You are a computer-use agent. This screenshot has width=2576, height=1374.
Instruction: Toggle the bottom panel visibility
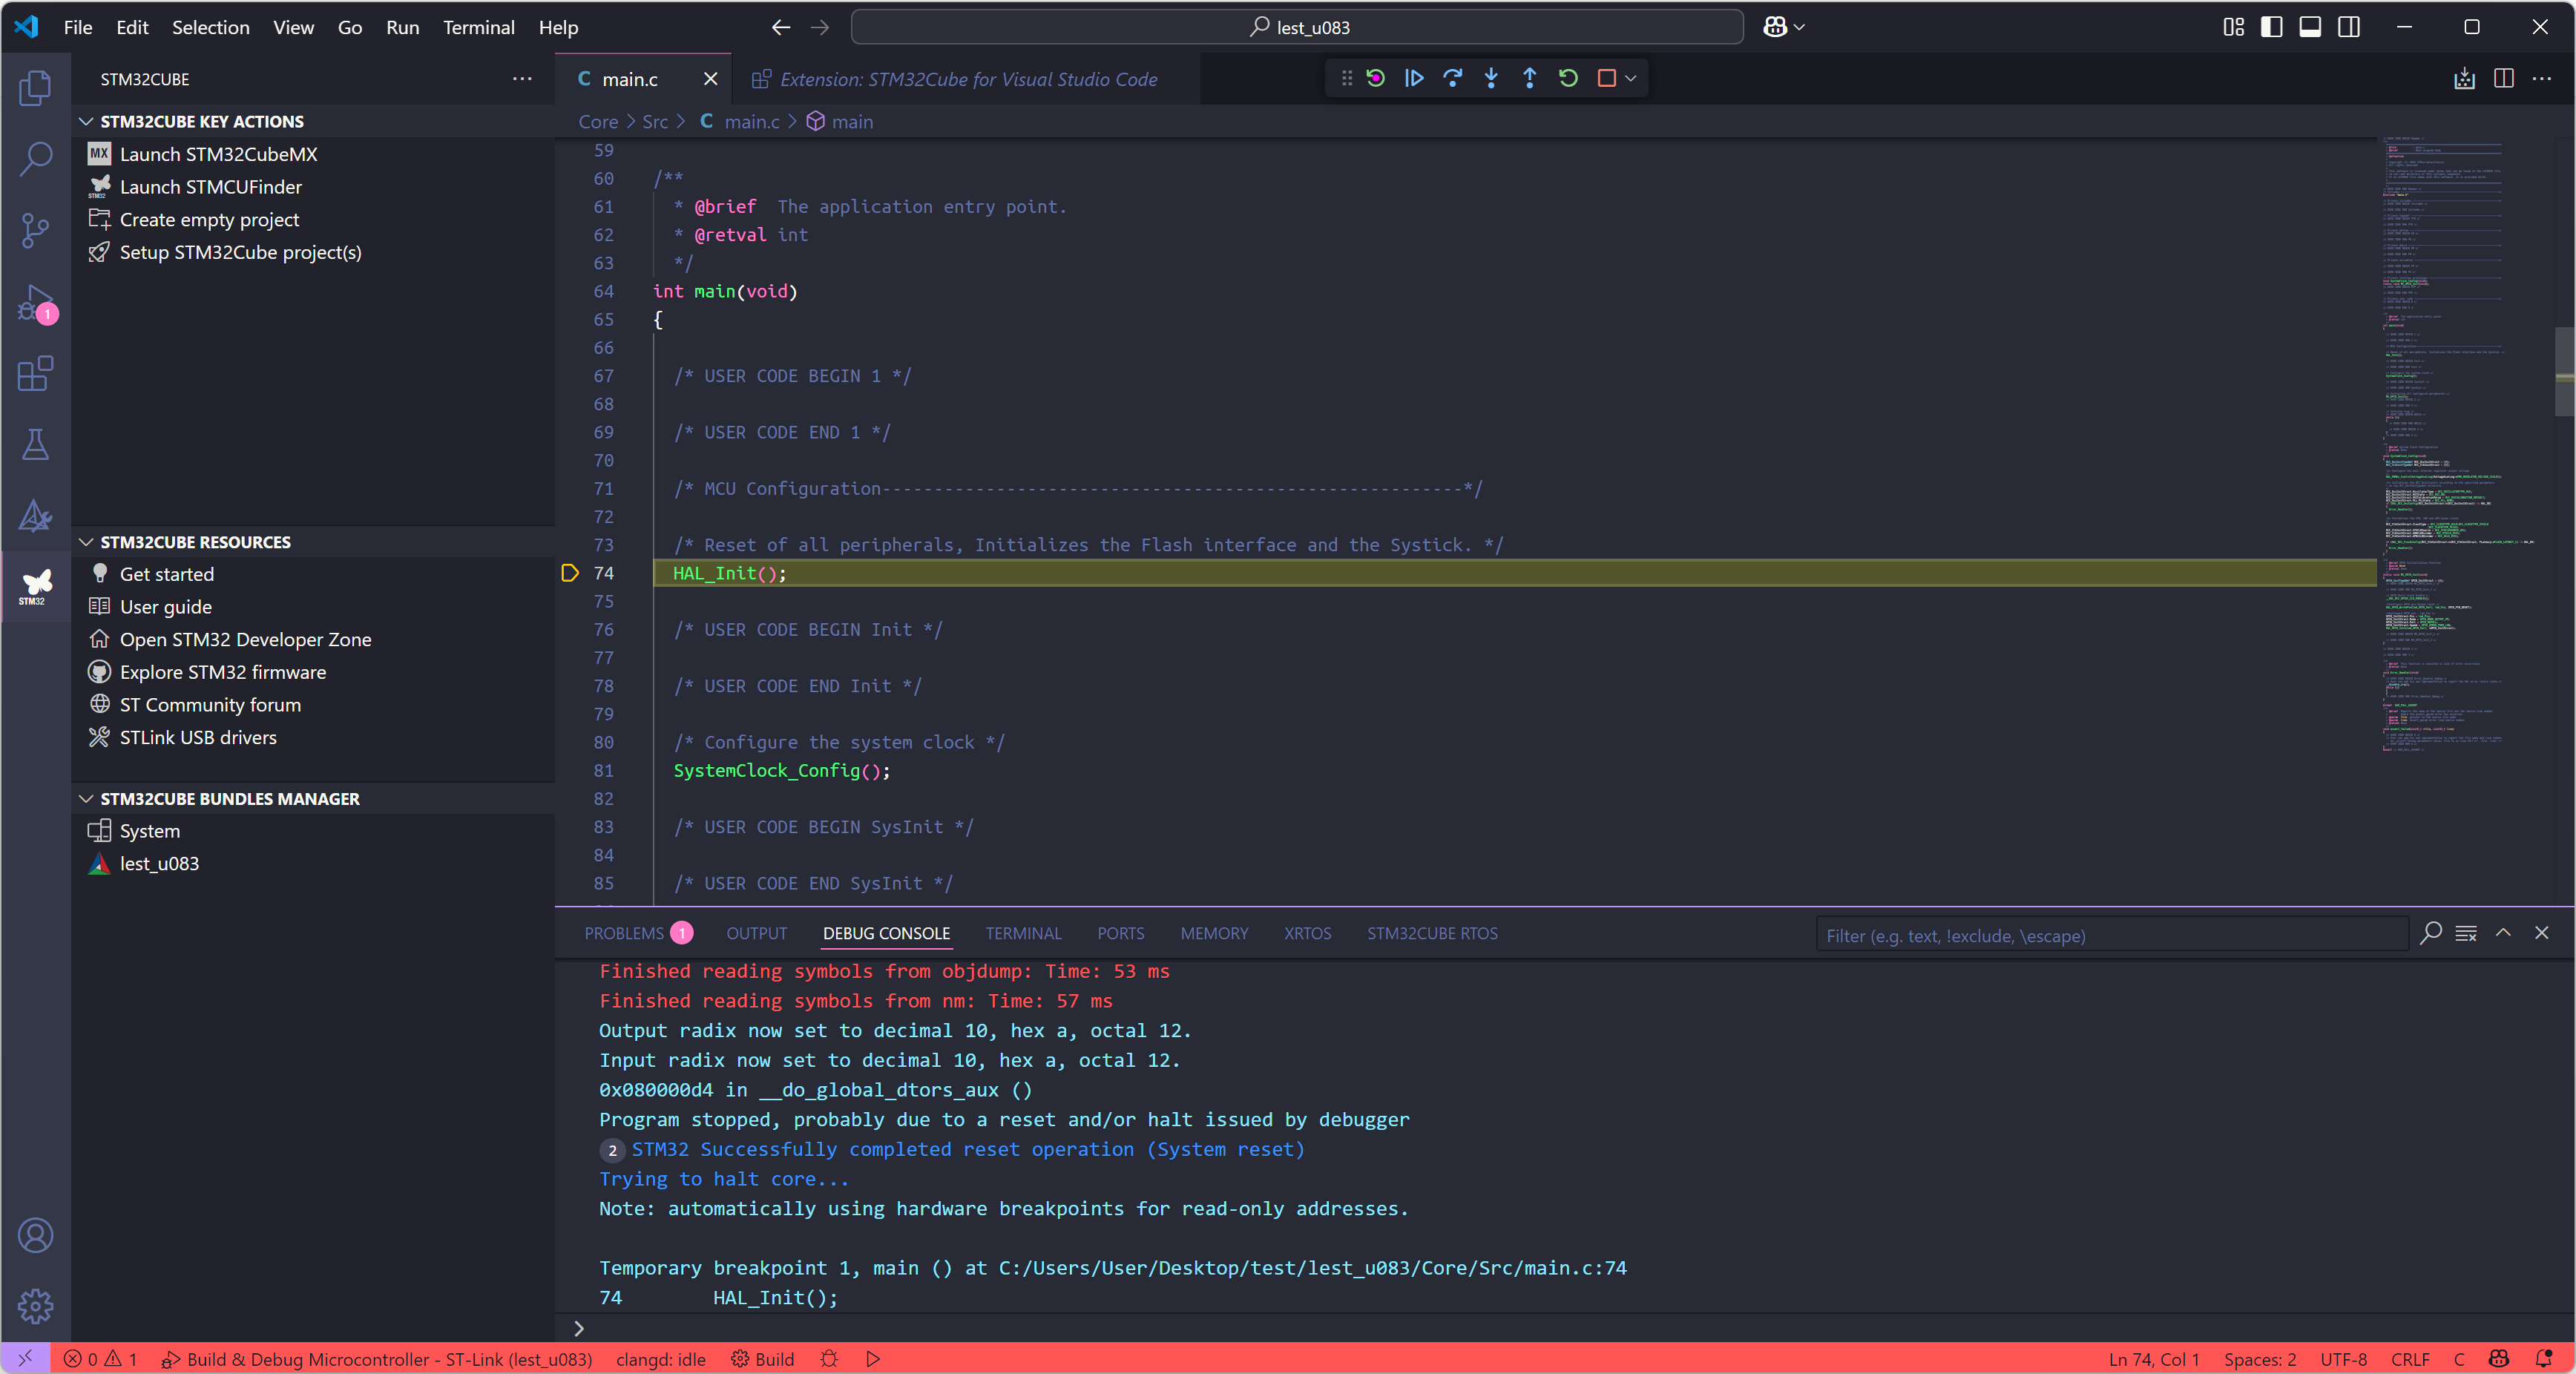tap(2310, 27)
